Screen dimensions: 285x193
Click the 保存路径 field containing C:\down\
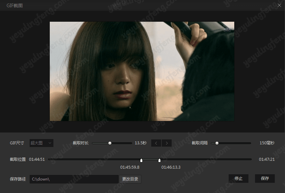click(74, 179)
